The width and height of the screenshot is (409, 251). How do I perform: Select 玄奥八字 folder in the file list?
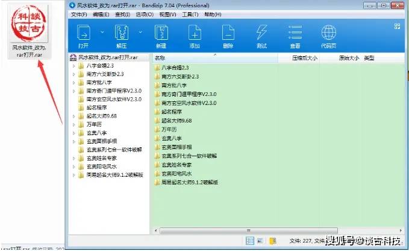(x=168, y=138)
